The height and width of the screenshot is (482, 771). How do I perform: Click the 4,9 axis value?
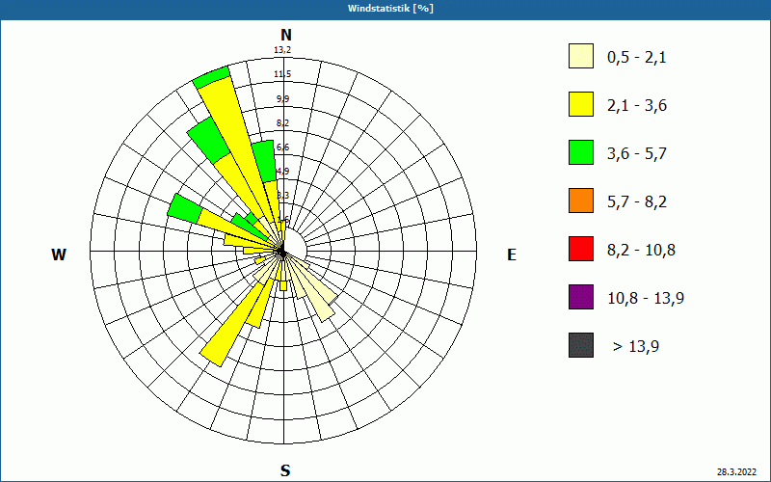click(x=282, y=172)
